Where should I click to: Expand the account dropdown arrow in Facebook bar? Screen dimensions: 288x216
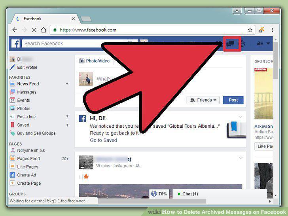(268, 44)
